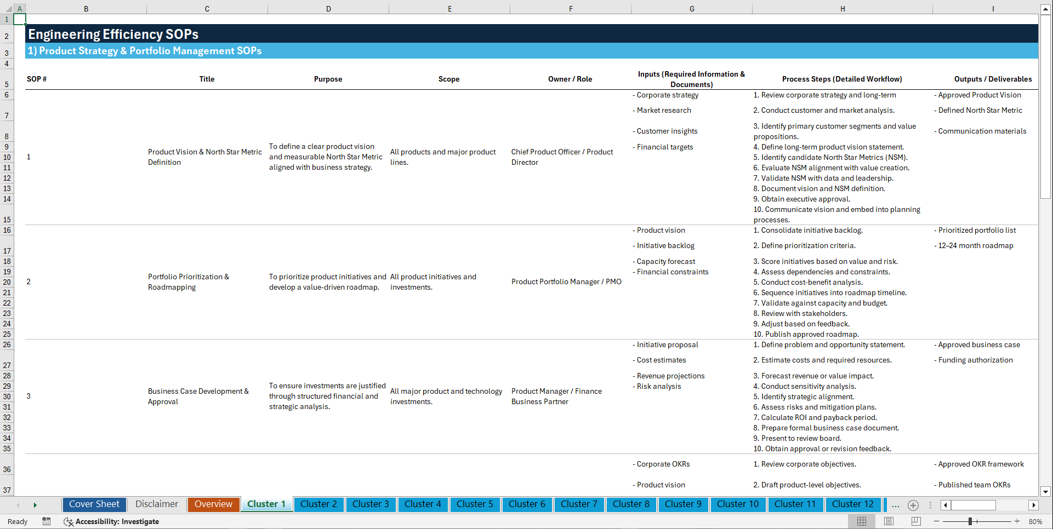
Task: Click the green next-sheet navigation arrow
Action: pos(35,504)
